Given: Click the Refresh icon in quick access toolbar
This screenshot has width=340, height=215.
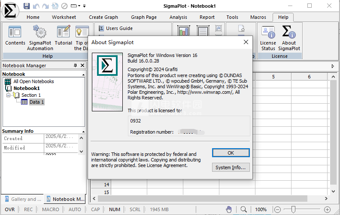Looking at the screenshot, I should pos(55,6).
